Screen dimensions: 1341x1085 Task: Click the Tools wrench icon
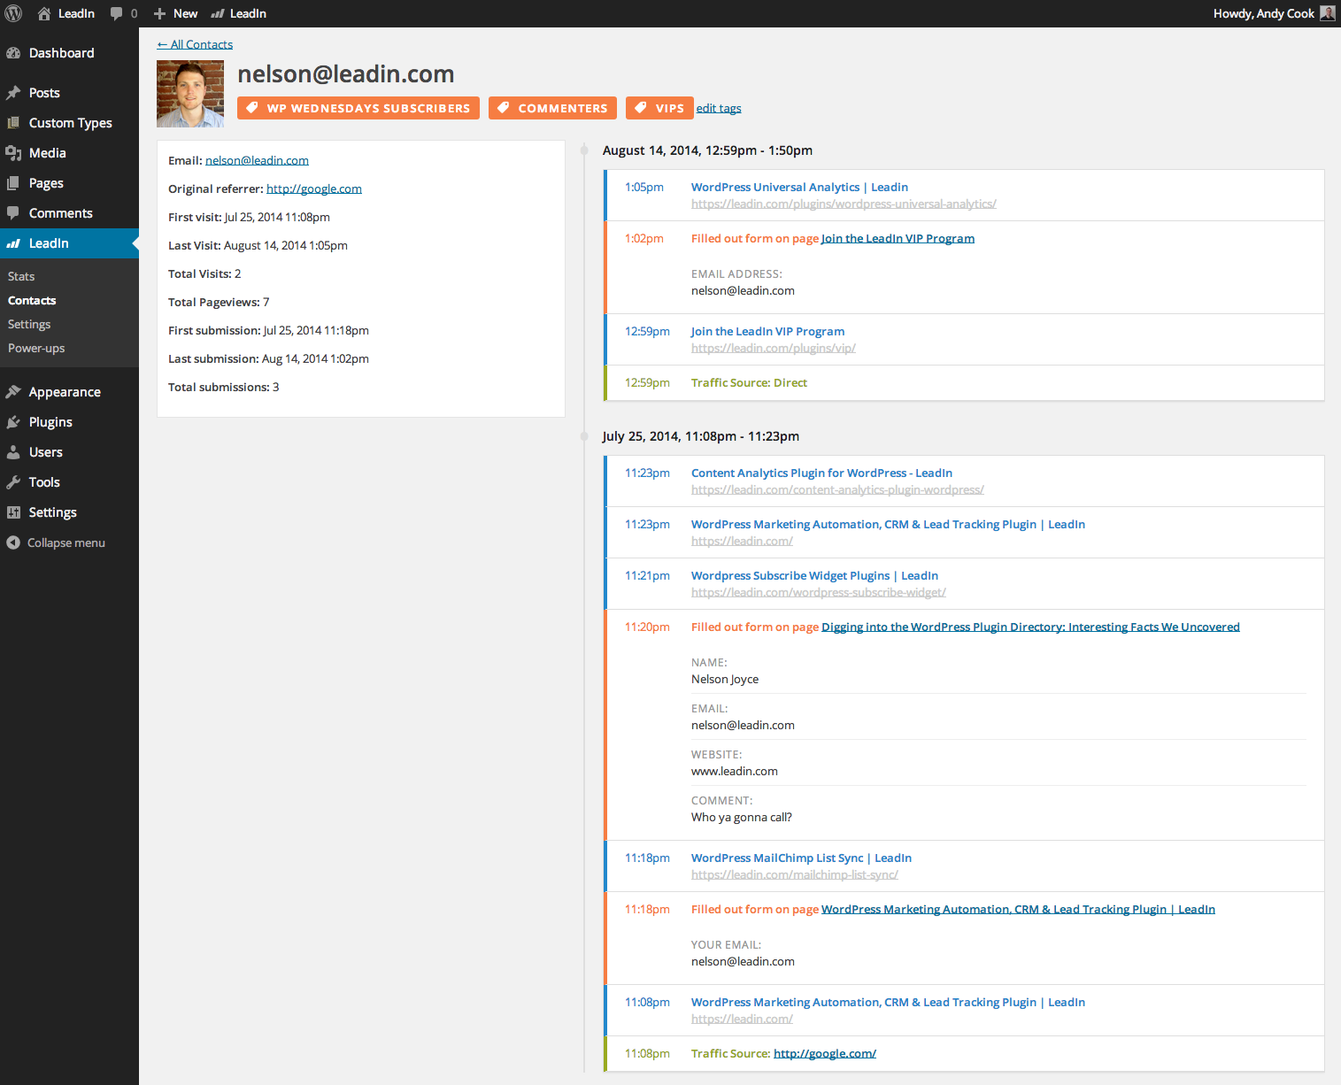(x=13, y=482)
